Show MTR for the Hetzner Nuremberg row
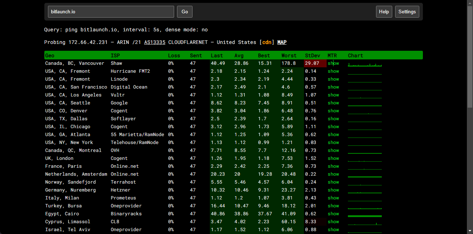Viewport: 473px width, 234px height. pyautogui.click(x=333, y=190)
